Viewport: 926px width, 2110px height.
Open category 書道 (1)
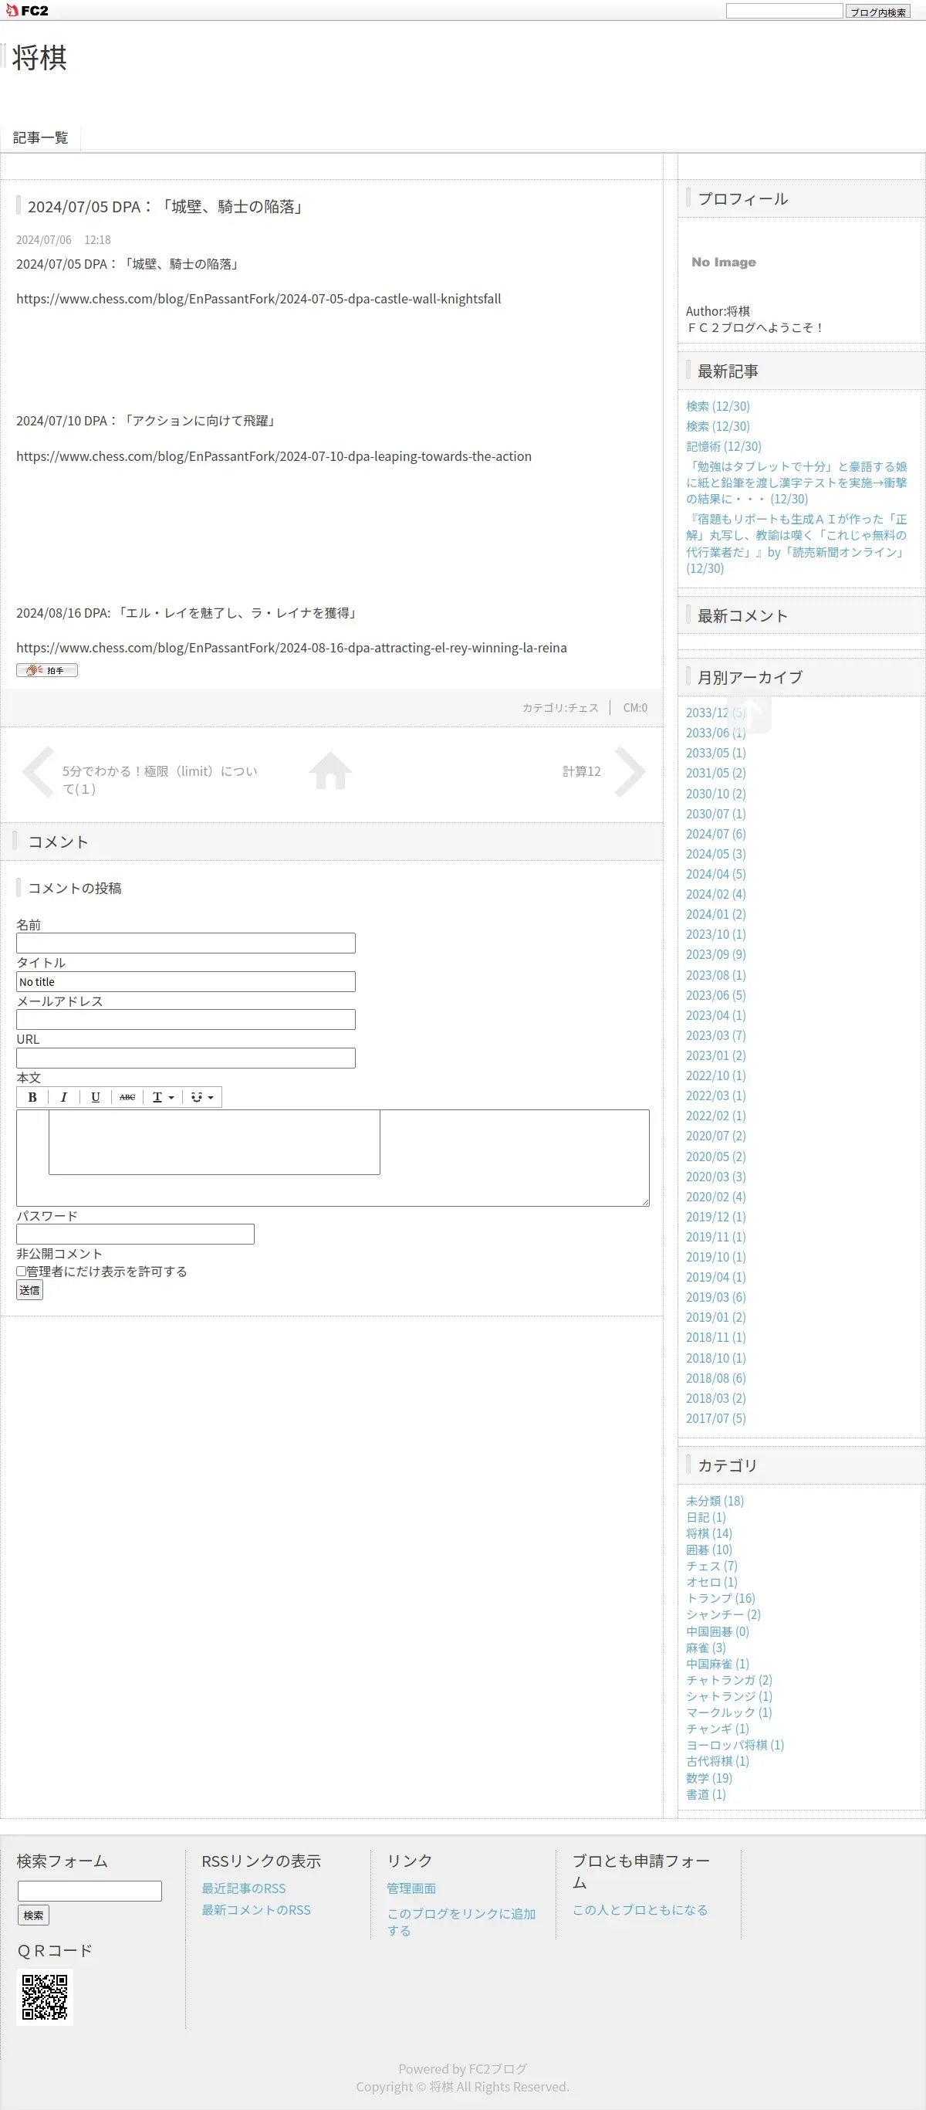pos(706,1793)
